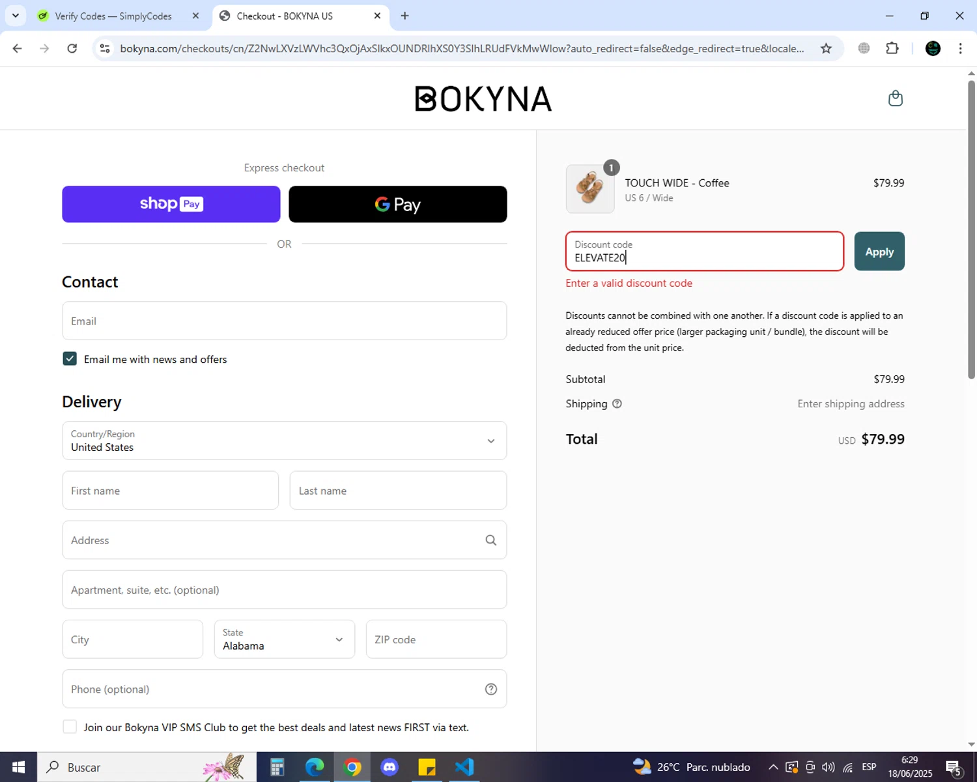Click the 'Express checkout' label
977x782 pixels.
click(x=284, y=168)
